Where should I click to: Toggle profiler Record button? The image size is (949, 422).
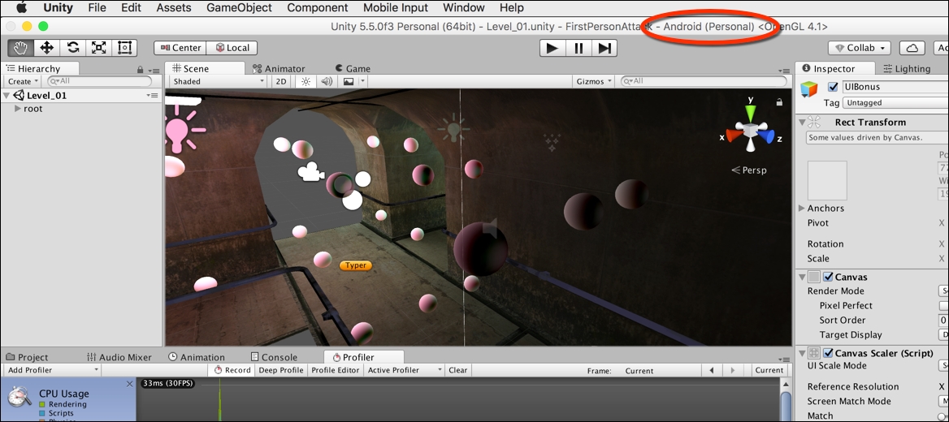[x=233, y=370]
